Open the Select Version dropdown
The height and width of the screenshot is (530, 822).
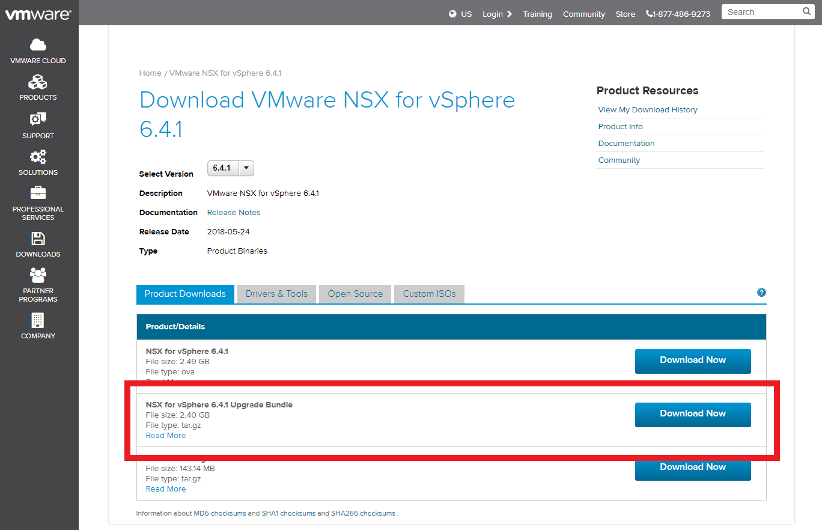(x=246, y=168)
